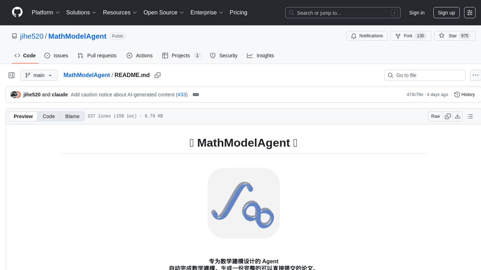This screenshot has height=270, width=481.
Task: Go to MathModelAgent breadcrumb root
Action: (87, 75)
